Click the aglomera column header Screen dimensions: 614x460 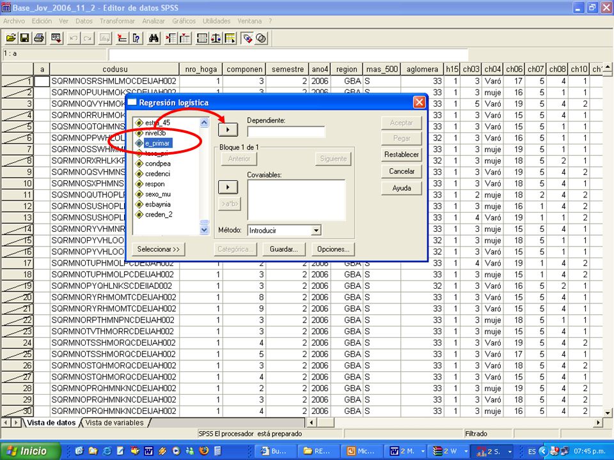pyautogui.click(x=422, y=69)
